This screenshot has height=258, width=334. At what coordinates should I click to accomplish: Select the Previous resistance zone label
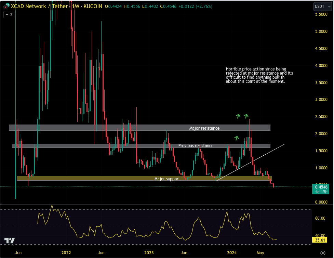[x=196, y=146]
